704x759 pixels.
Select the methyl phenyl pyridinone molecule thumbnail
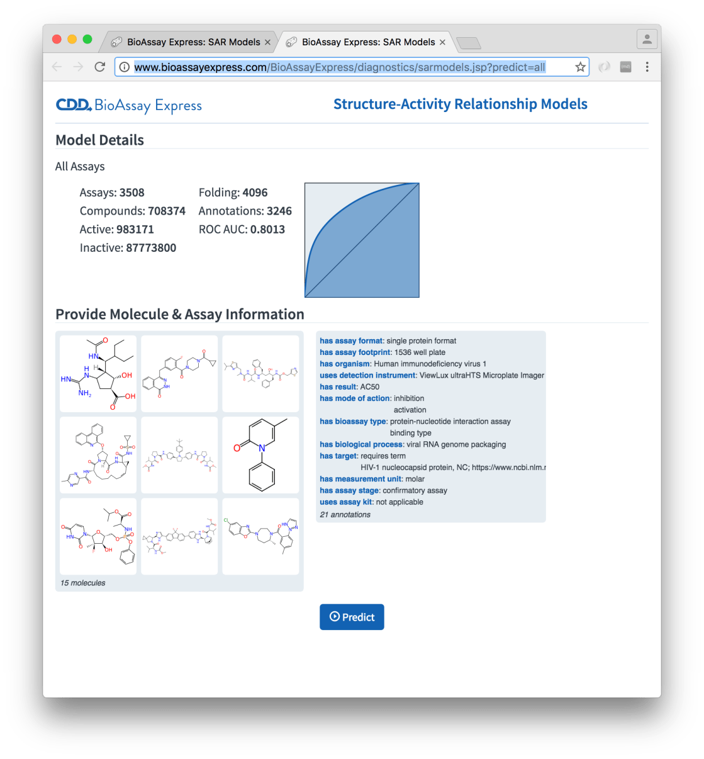pyautogui.click(x=260, y=454)
